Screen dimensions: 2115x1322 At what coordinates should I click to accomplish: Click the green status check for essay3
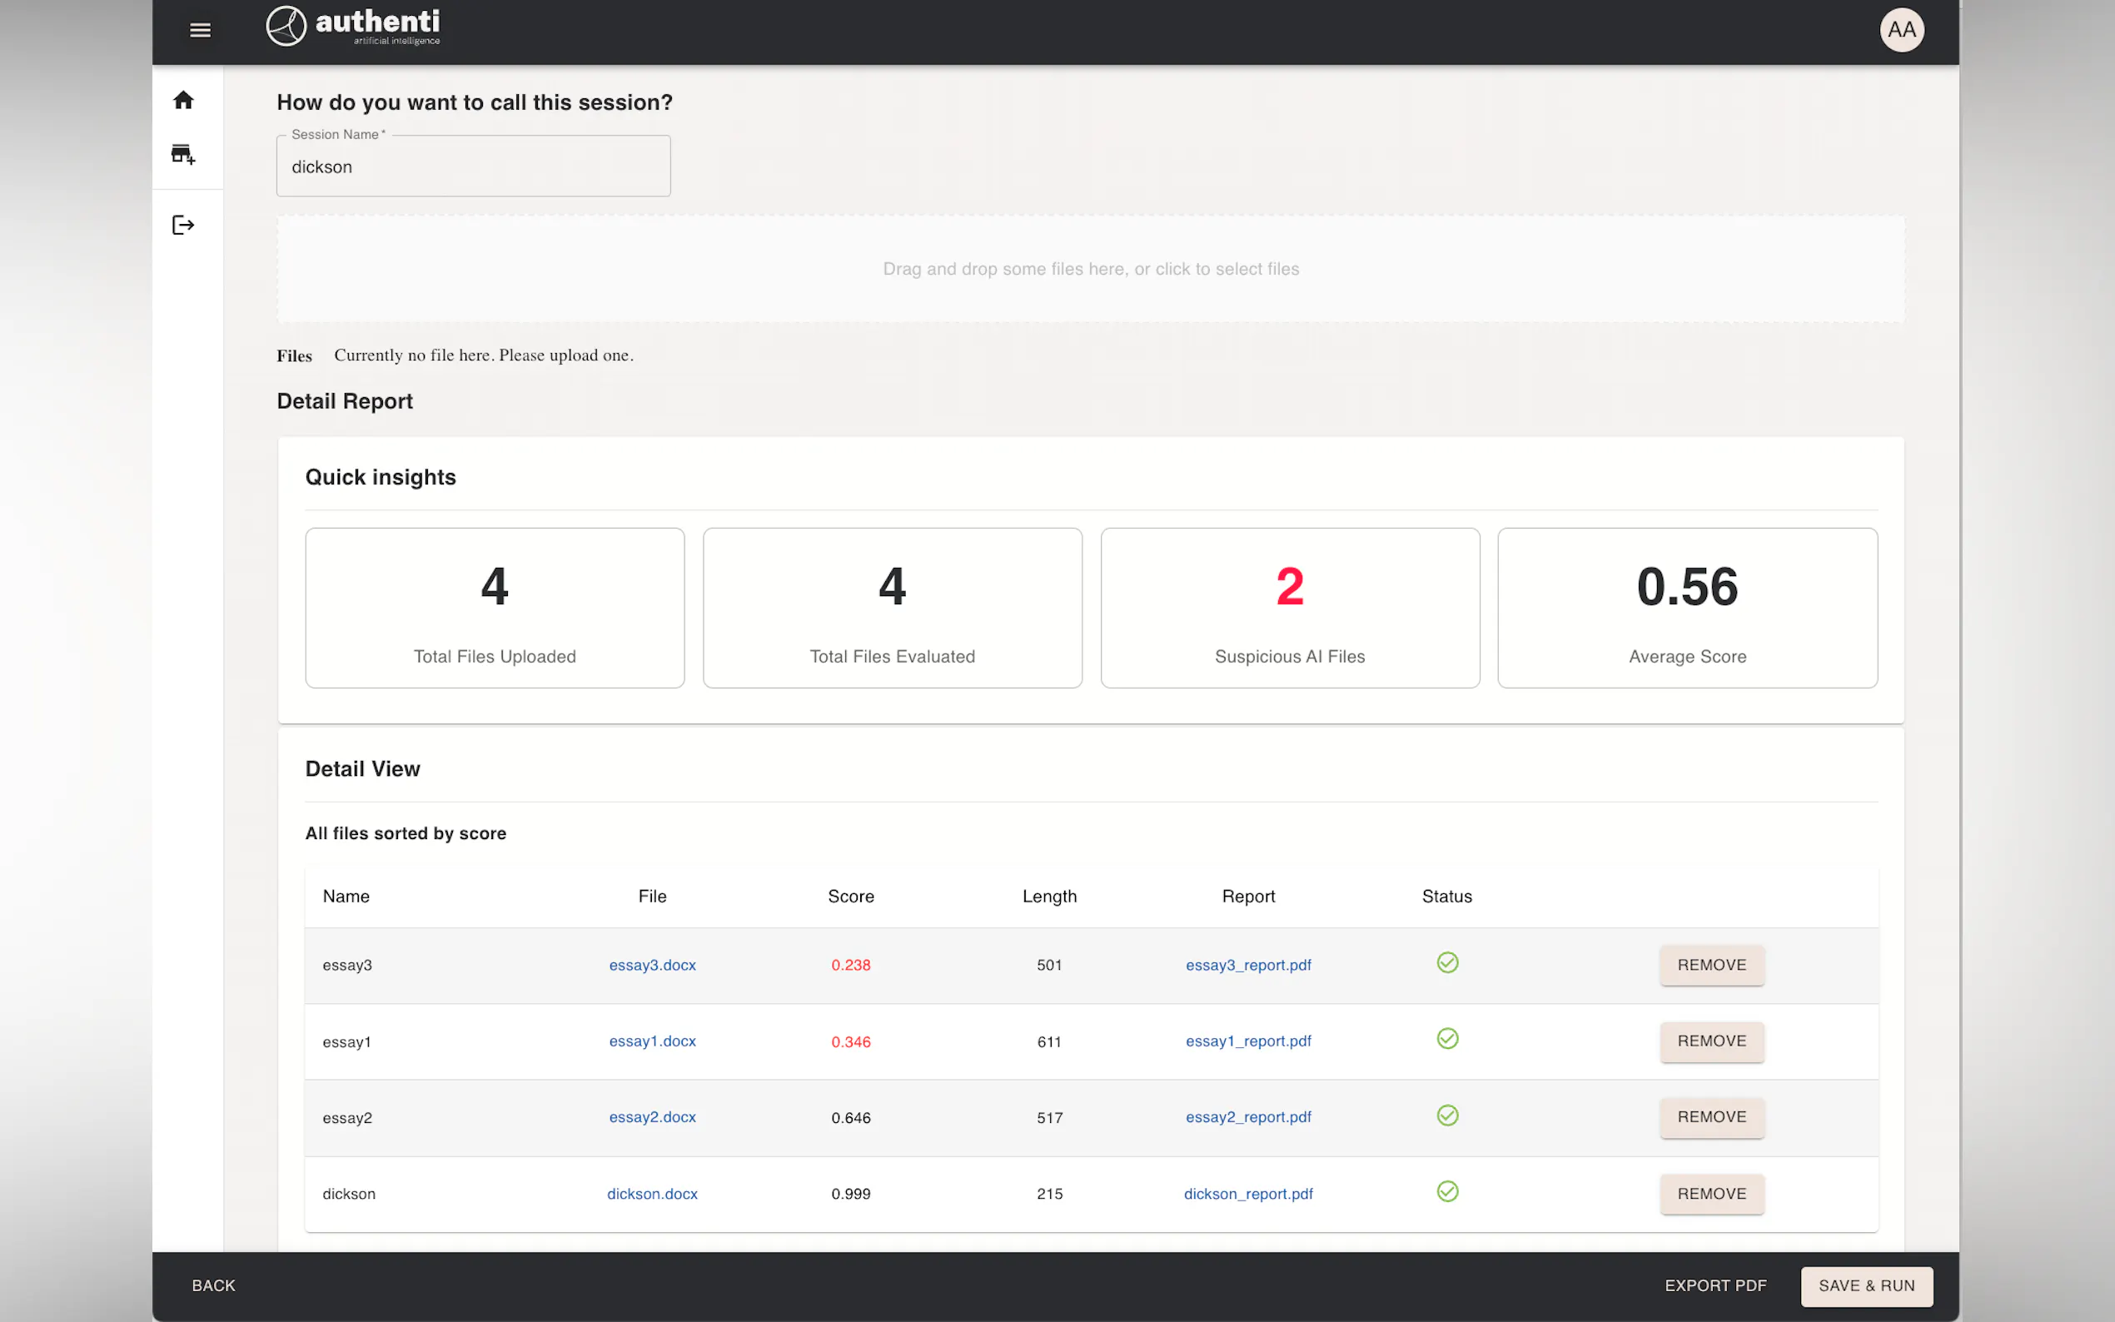coord(1447,962)
